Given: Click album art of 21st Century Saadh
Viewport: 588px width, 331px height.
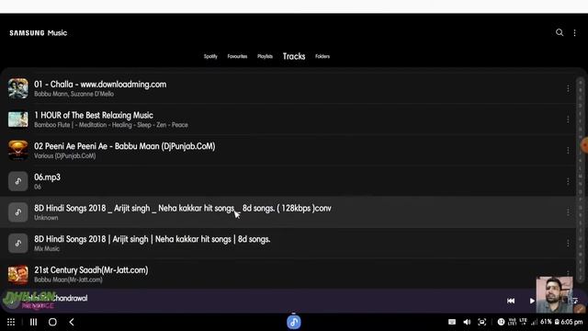Looking at the screenshot, I should pyautogui.click(x=18, y=274).
